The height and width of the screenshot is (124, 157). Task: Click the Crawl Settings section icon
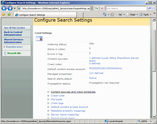(x=39, y=39)
